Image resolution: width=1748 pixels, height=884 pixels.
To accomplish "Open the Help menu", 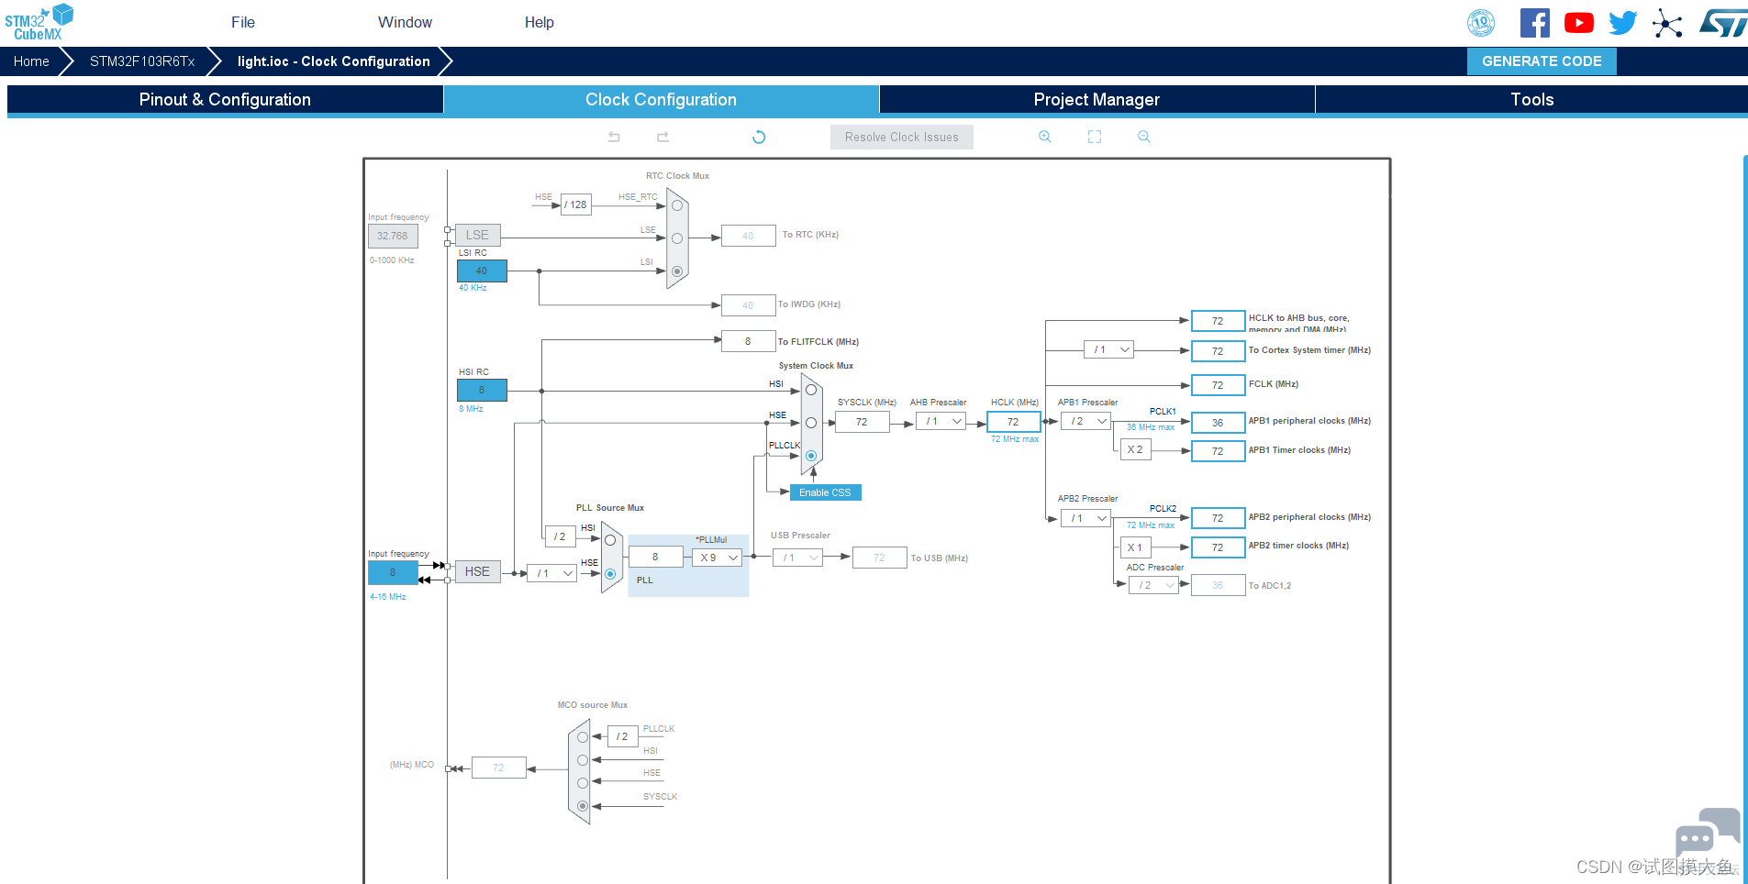I will point(540,22).
